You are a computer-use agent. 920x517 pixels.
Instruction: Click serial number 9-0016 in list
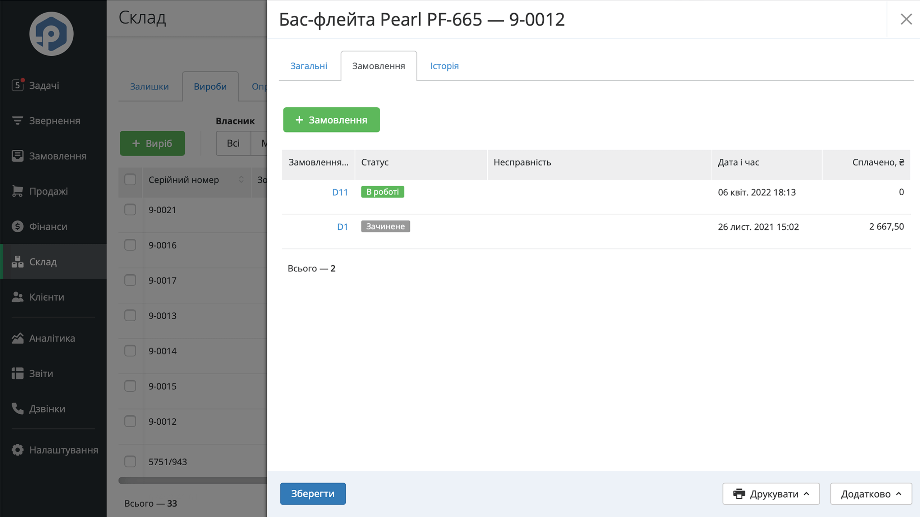pos(162,245)
